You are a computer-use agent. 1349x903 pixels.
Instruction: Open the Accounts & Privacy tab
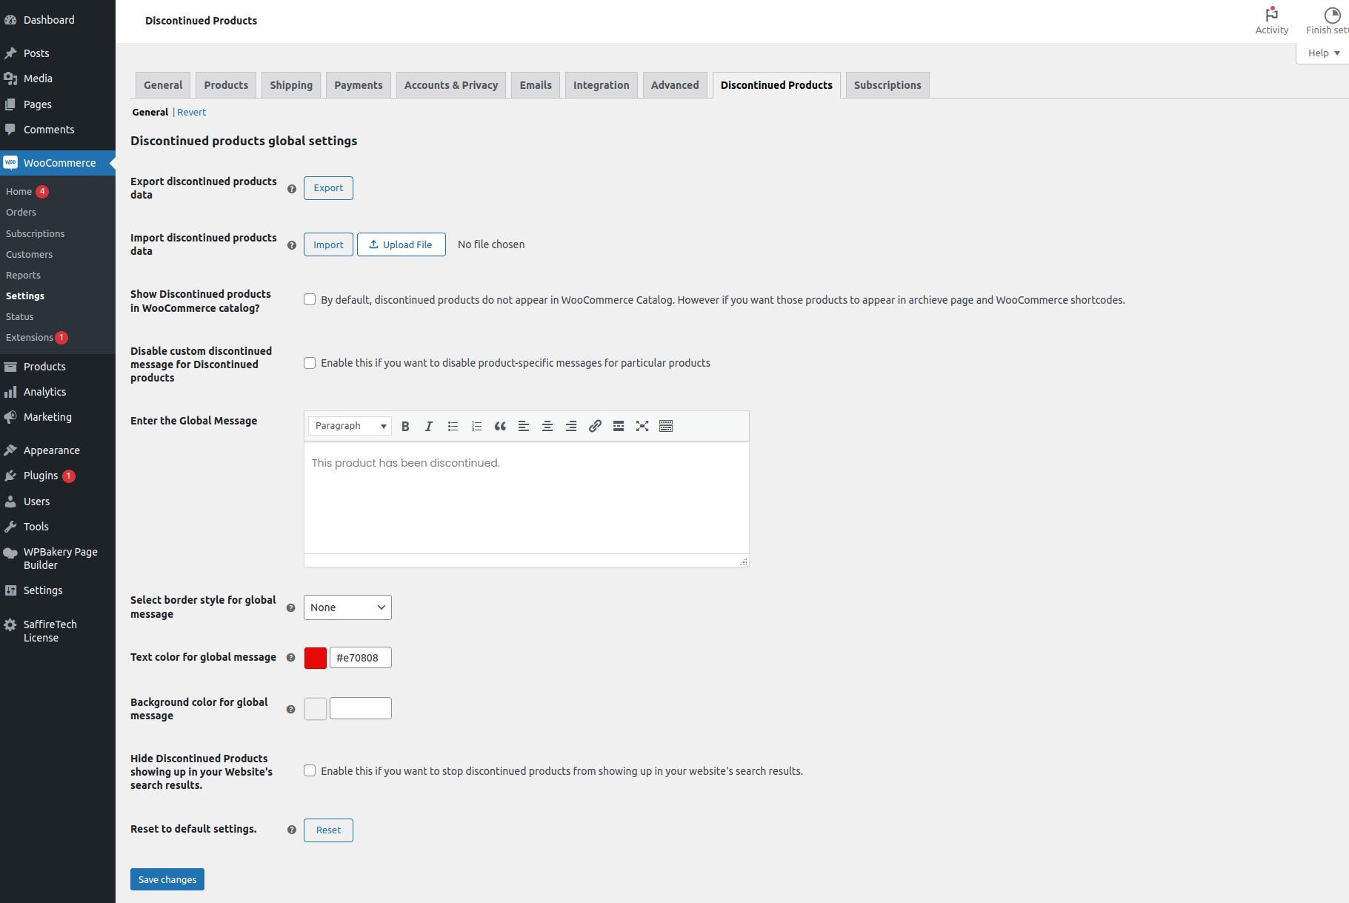[450, 85]
